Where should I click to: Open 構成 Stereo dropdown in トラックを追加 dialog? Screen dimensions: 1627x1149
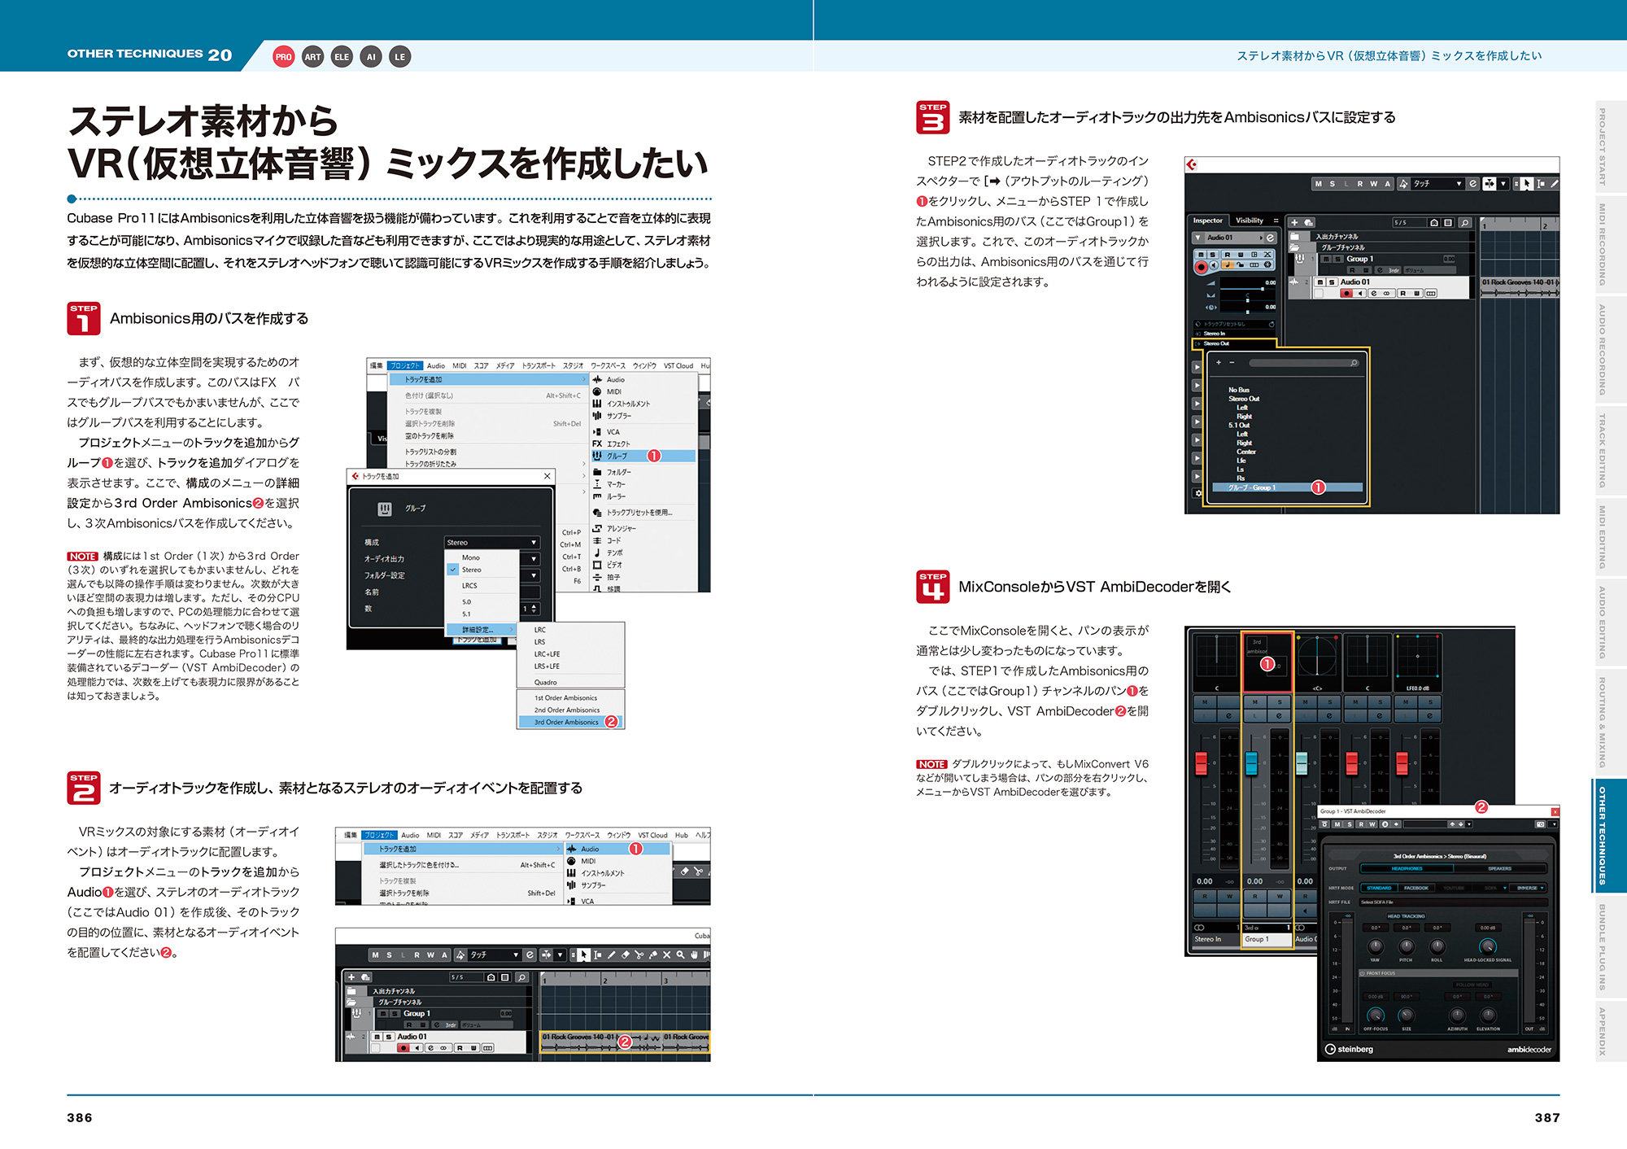(x=492, y=542)
